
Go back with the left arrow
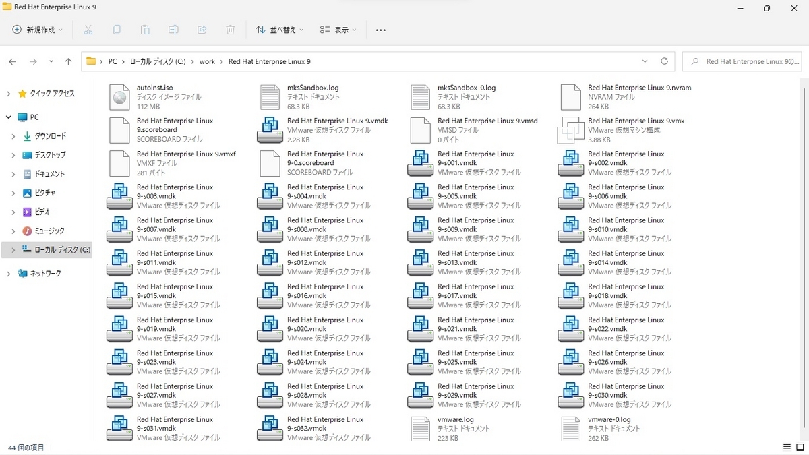(x=12, y=61)
